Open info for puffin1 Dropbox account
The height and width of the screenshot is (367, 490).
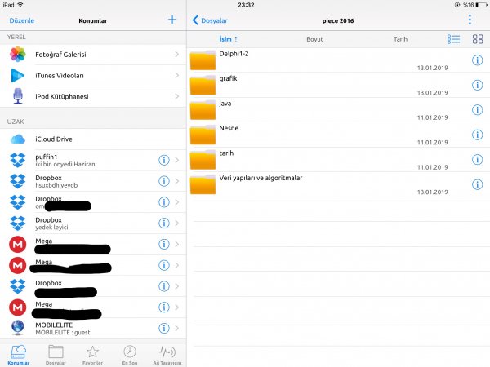coord(163,160)
